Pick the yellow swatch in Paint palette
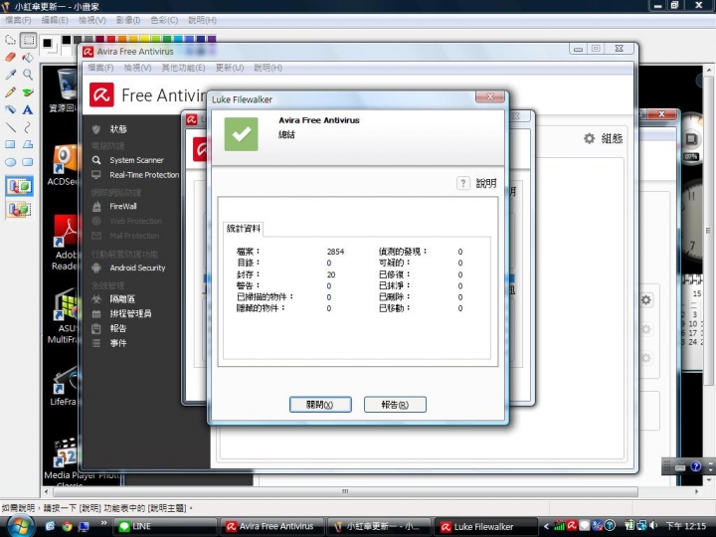 [x=145, y=39]
